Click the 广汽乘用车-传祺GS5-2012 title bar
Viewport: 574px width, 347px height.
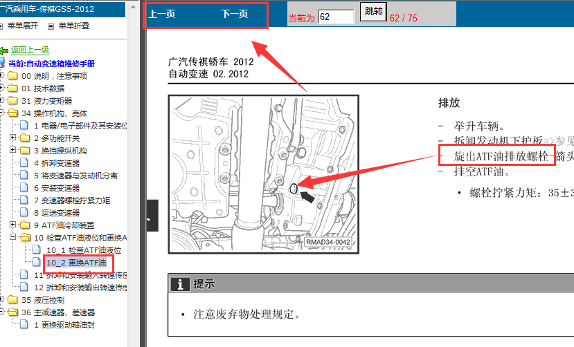point(62,9)
